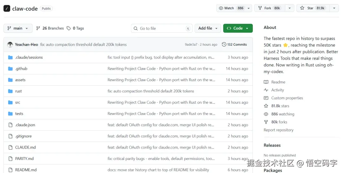Open the .claude.json file name
This screenshot has width=343, height=173.
point(25,125)
